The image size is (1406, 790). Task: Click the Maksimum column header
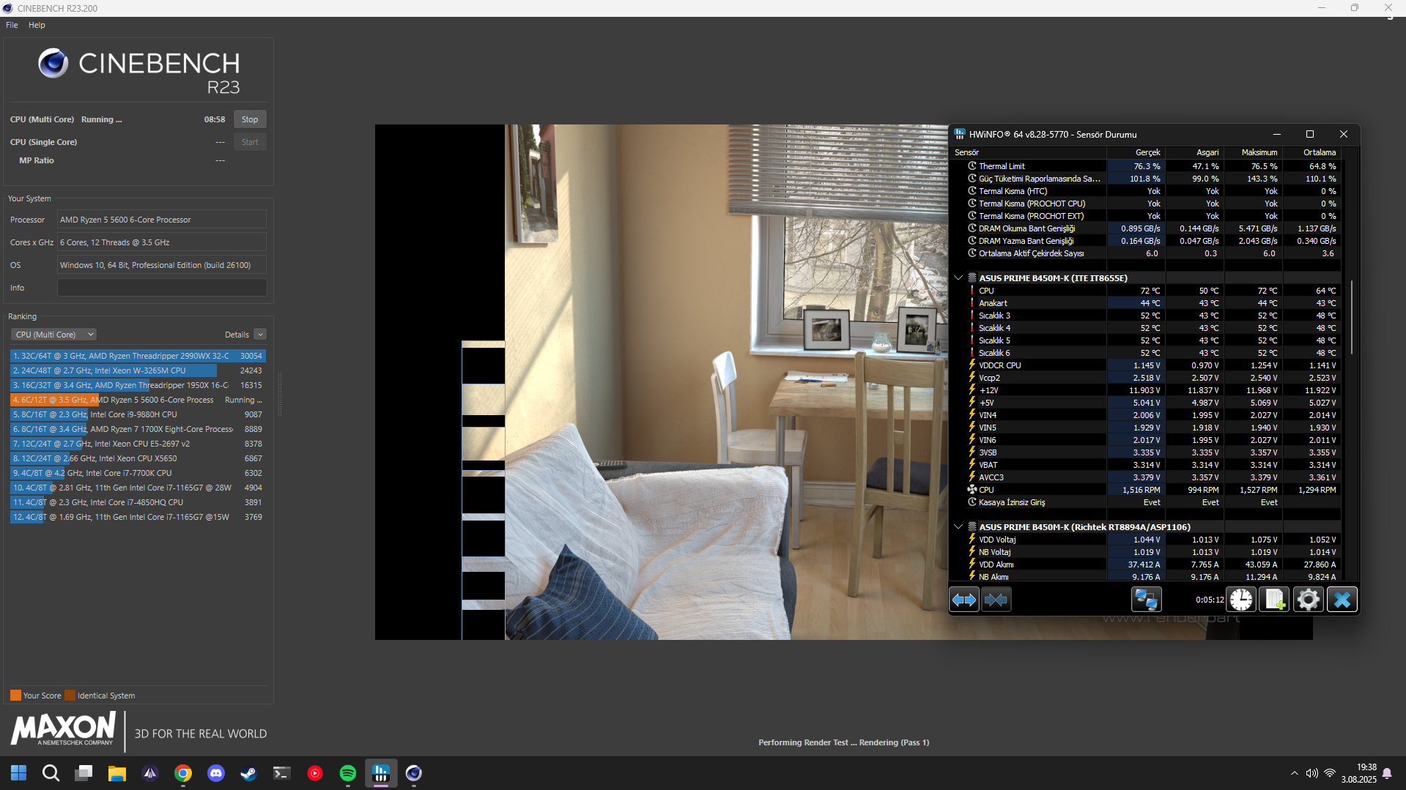tap(1253, 152)
